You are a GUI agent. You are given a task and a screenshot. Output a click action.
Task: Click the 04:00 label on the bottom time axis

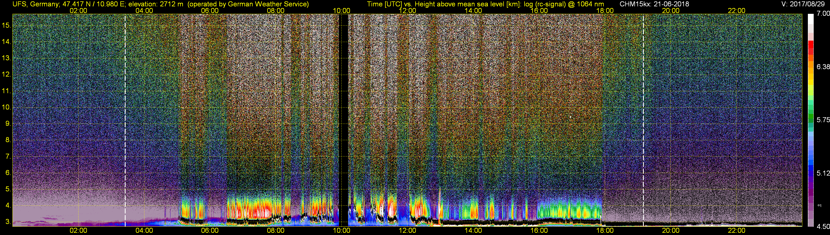tap(144, 231)
